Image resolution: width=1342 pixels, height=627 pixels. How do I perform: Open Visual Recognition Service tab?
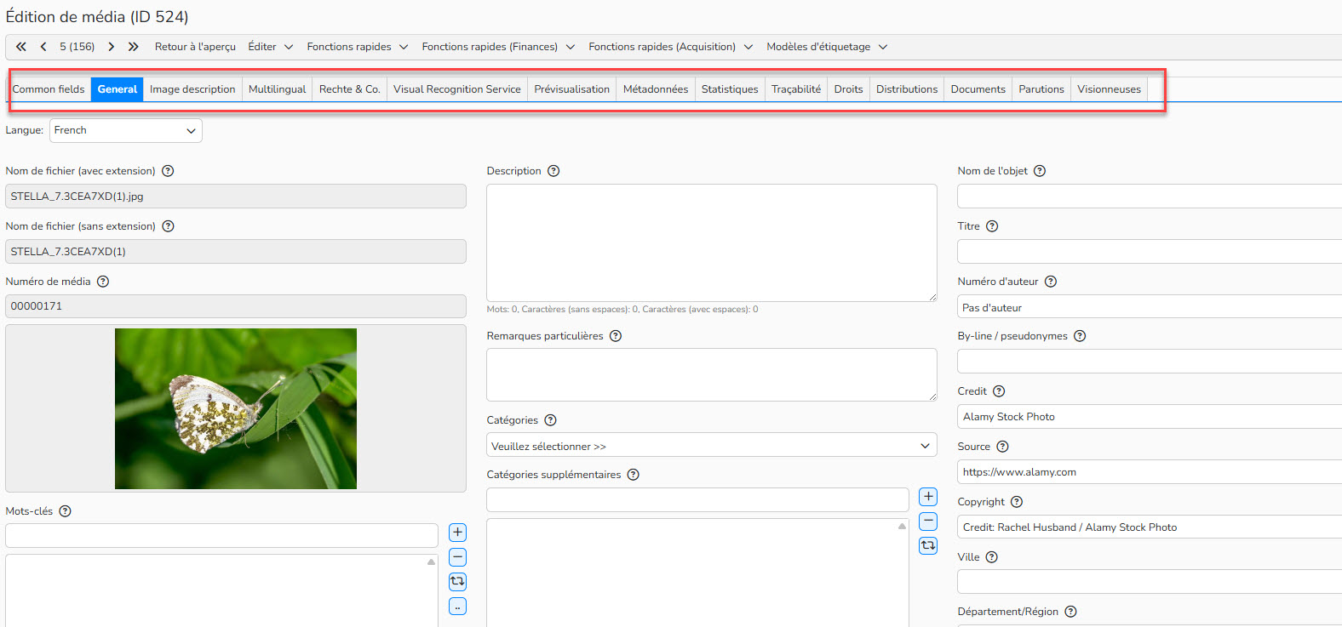pos(457,89)
